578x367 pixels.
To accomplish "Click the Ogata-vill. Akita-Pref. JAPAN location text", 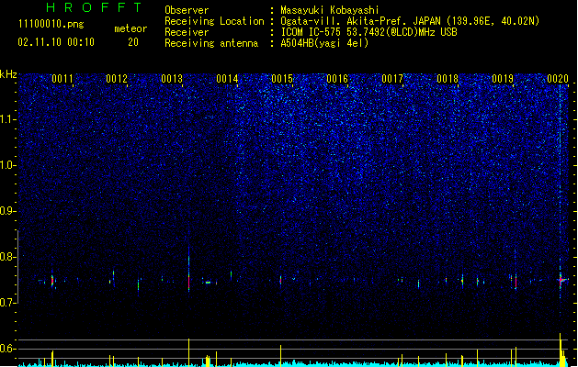I will [x=410, y=21].
